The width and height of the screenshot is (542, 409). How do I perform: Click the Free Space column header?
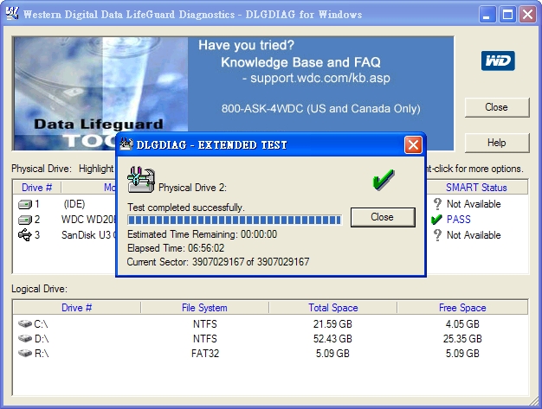[x=462, y=308]
